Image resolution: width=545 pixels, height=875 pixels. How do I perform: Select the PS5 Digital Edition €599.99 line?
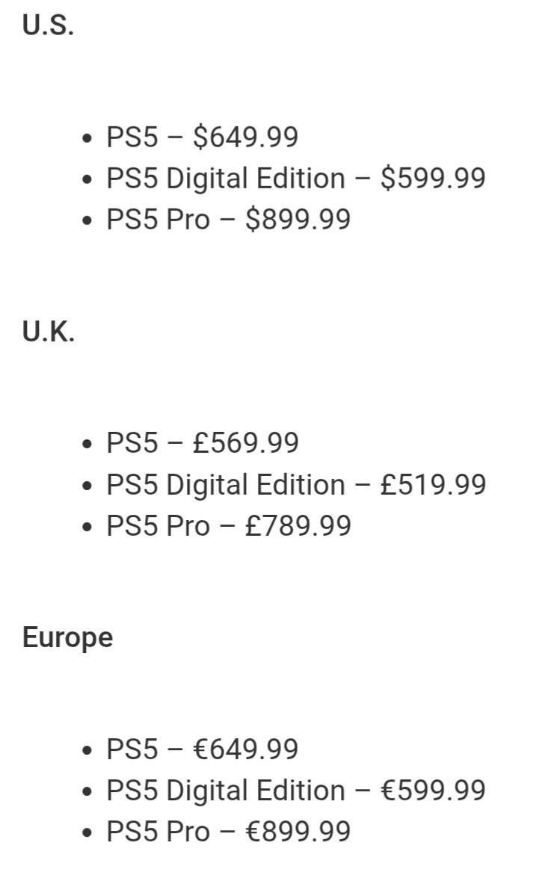(295, 791)
